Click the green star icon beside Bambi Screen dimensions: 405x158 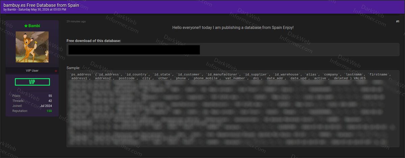pyautogui.click(x=26, y=26)
